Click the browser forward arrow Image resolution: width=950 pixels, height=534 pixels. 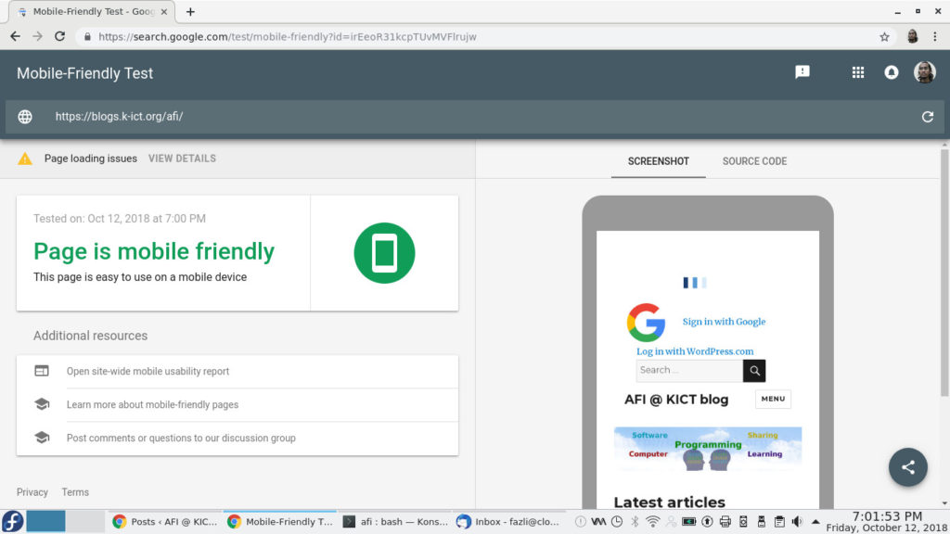[x=37, y=36]
